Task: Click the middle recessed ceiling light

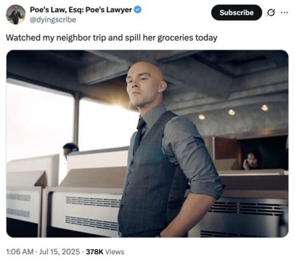Action: tap(232, 113)
